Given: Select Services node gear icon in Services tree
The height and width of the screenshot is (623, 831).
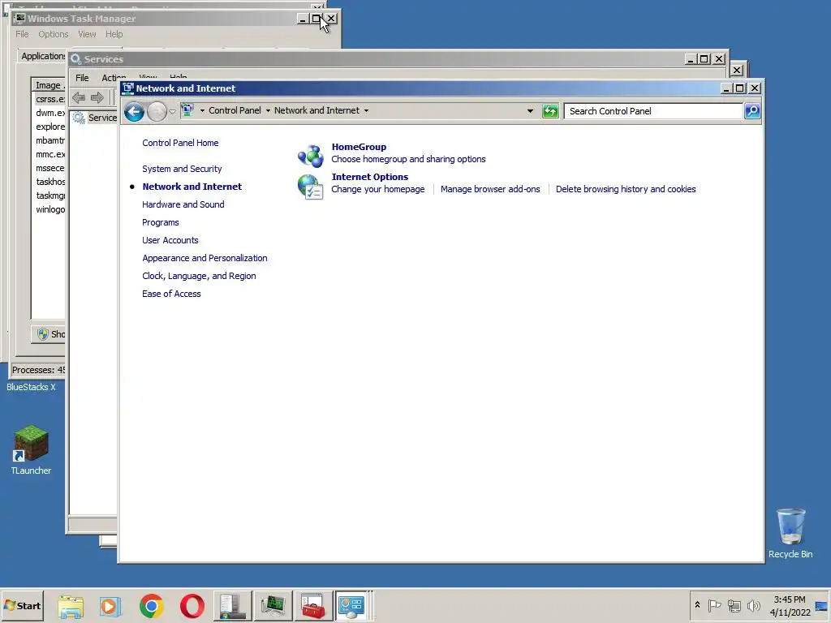Looking at the screenshot, I should [79, 118].
